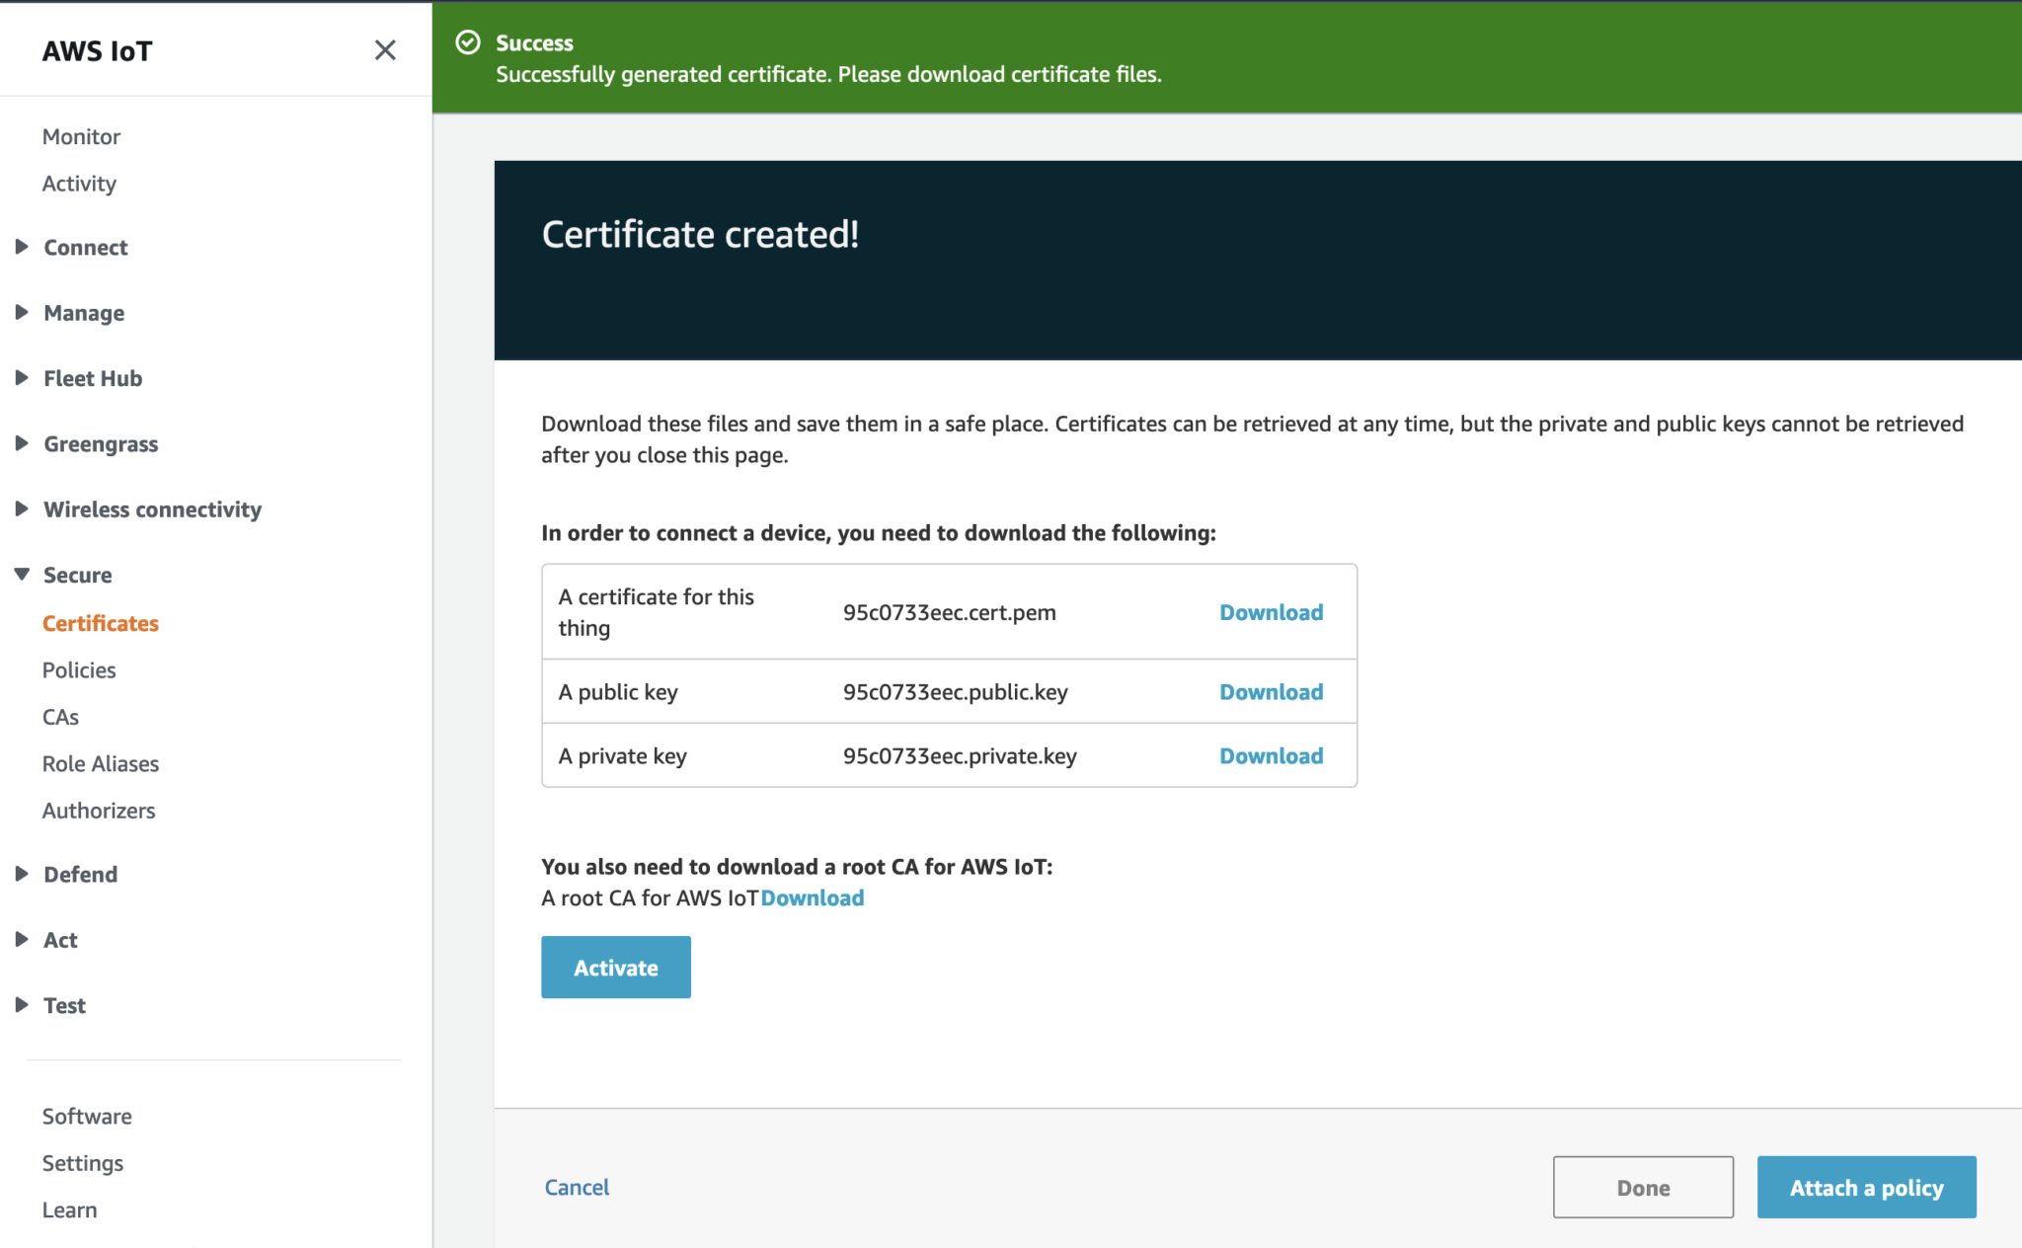Viewport: 2022px width, 1248px height.
Task: Open Software in sidebar
Action: click(87, 1117)
